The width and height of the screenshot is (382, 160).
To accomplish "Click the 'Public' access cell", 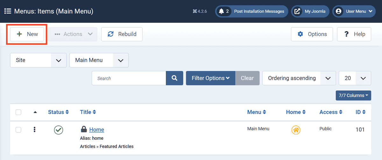I will click(x=326, y=129).
